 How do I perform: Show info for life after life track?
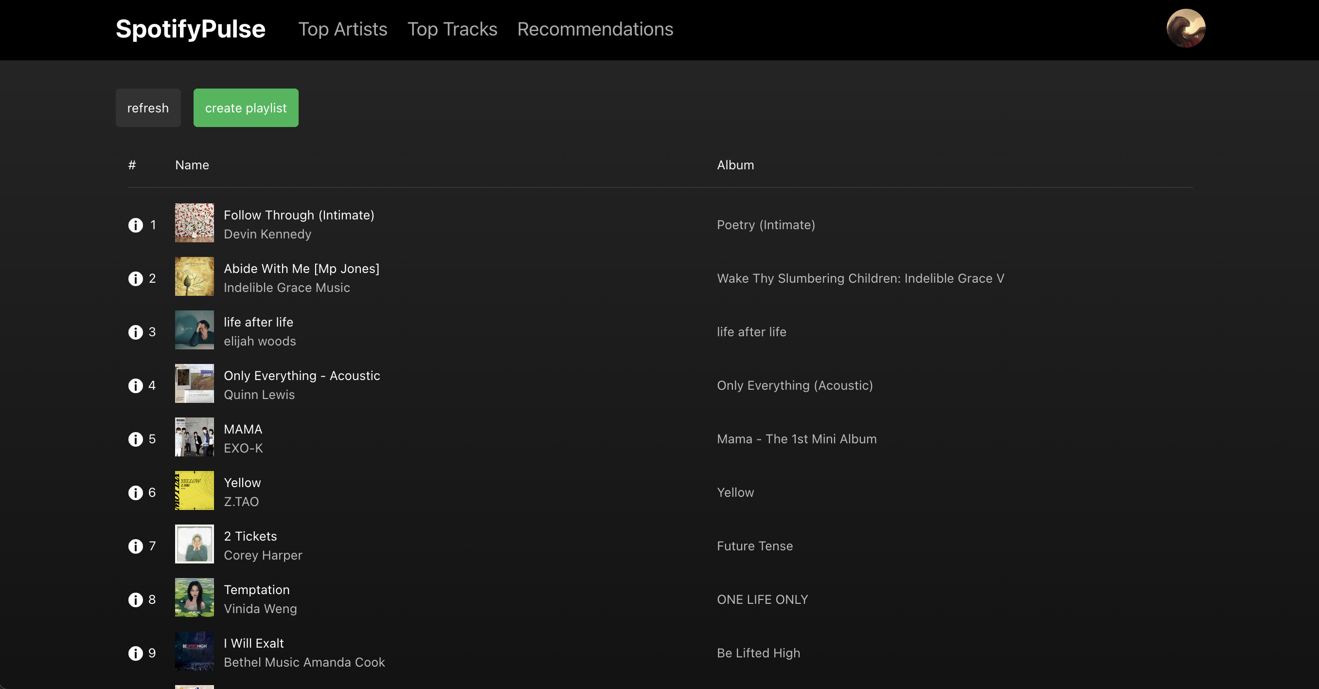point(135,332)
